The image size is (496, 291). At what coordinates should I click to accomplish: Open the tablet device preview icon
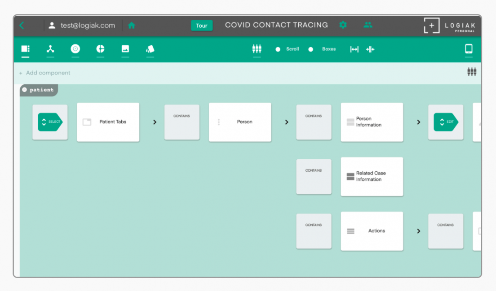[469, 49]
